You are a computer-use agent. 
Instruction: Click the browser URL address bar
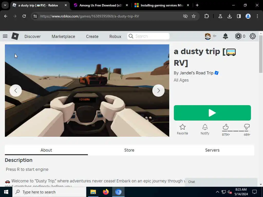(107, 16)
